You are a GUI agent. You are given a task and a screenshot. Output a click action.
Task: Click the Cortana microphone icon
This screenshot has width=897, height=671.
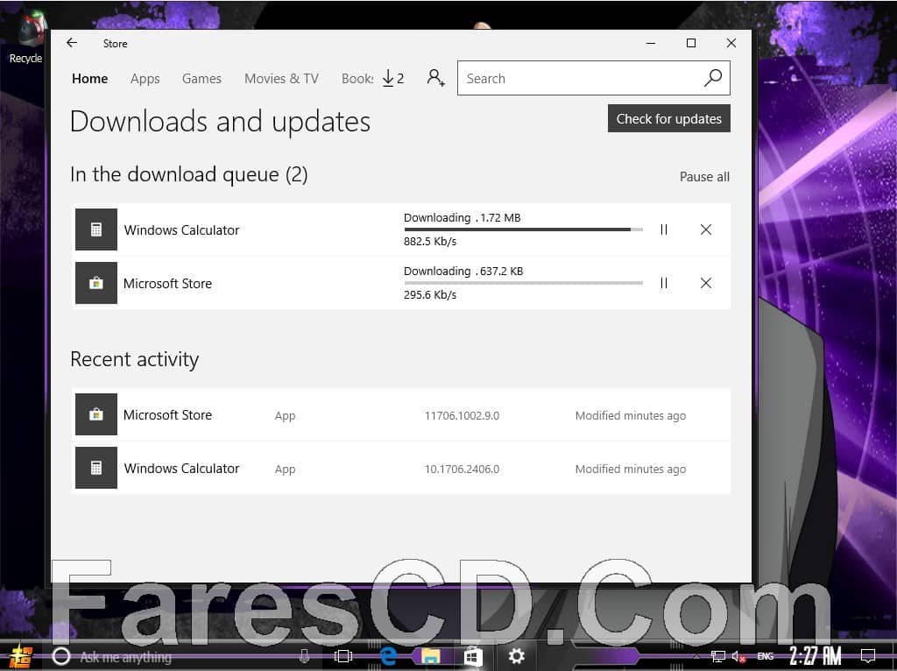[304, 656]
